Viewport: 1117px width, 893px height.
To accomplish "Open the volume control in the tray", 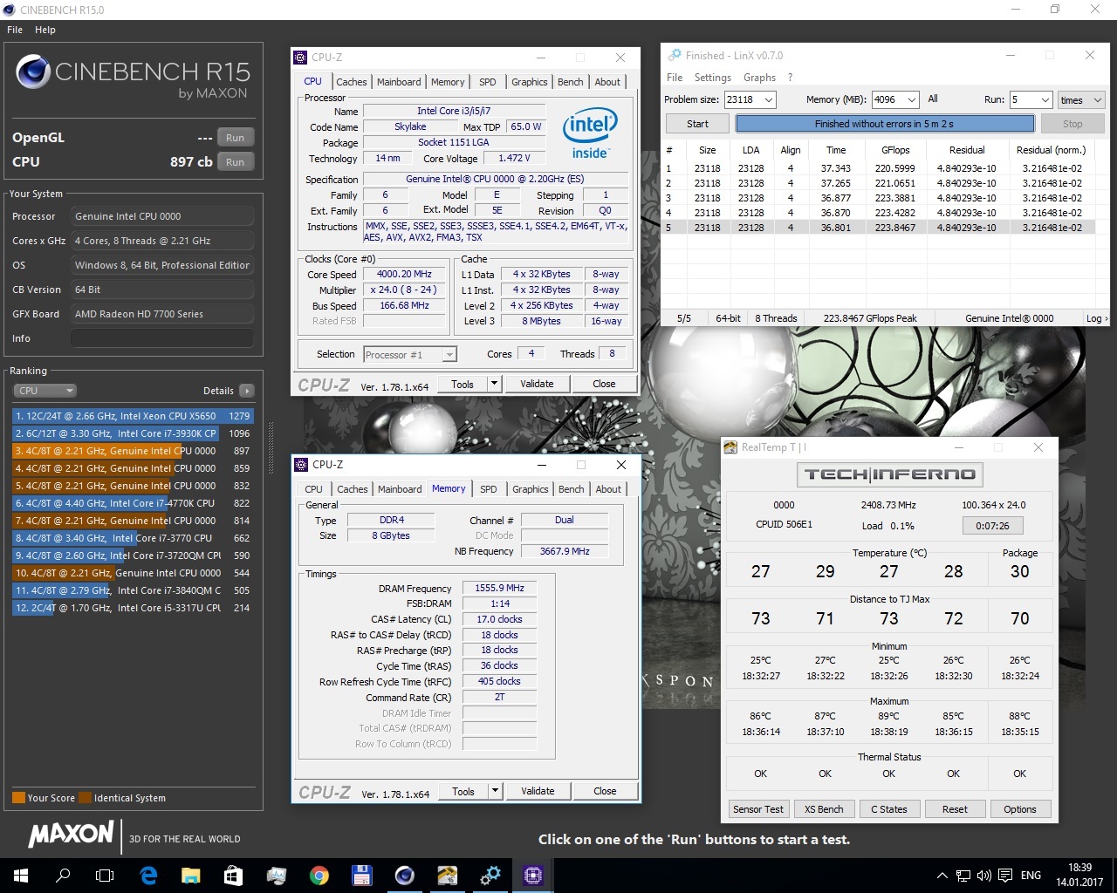I will pyautogui.click(x=984, y=876).
